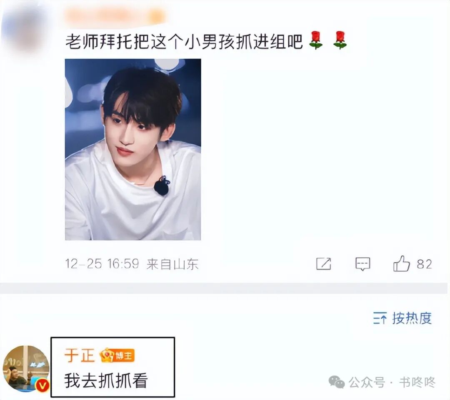
Task: Click the 博主 badge label
Action: coord(124,356)
